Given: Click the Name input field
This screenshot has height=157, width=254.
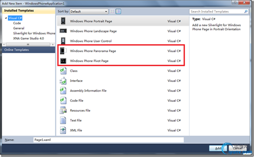Looking at the screenshot, I should 109,140.
